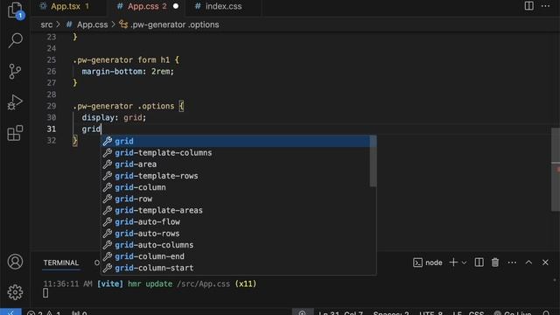Choose the grid suggestion
This screenshot has height=315, width=560.
pyautogui.click(x=235, y=141)
